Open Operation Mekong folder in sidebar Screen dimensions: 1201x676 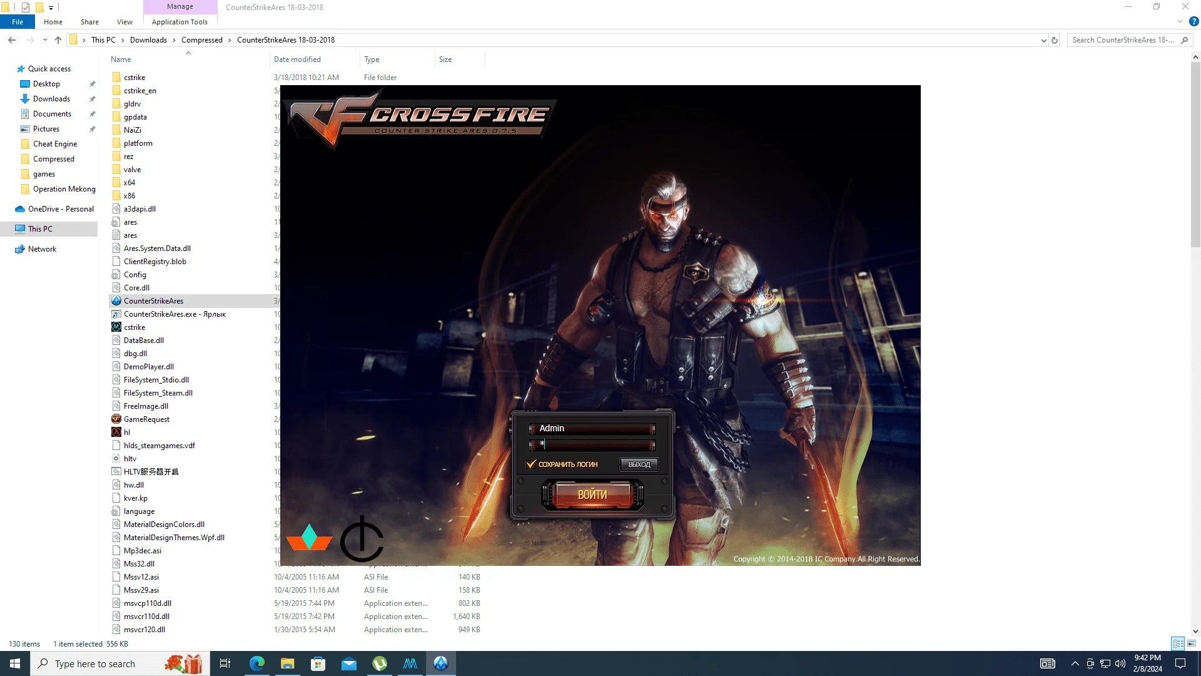pos(64,189)
